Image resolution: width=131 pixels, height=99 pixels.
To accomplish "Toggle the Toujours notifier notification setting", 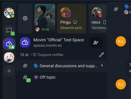I will coord(48,55).
